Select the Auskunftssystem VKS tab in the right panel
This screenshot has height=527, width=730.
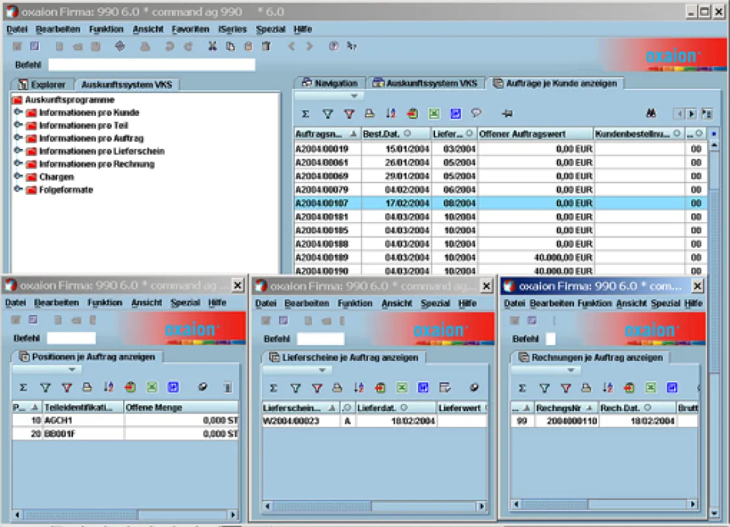pos(425,83)
